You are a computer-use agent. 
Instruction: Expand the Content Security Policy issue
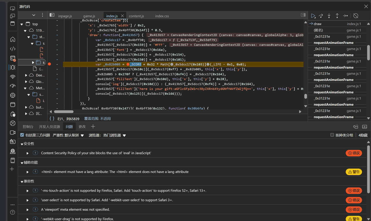[x=28, y=153]
